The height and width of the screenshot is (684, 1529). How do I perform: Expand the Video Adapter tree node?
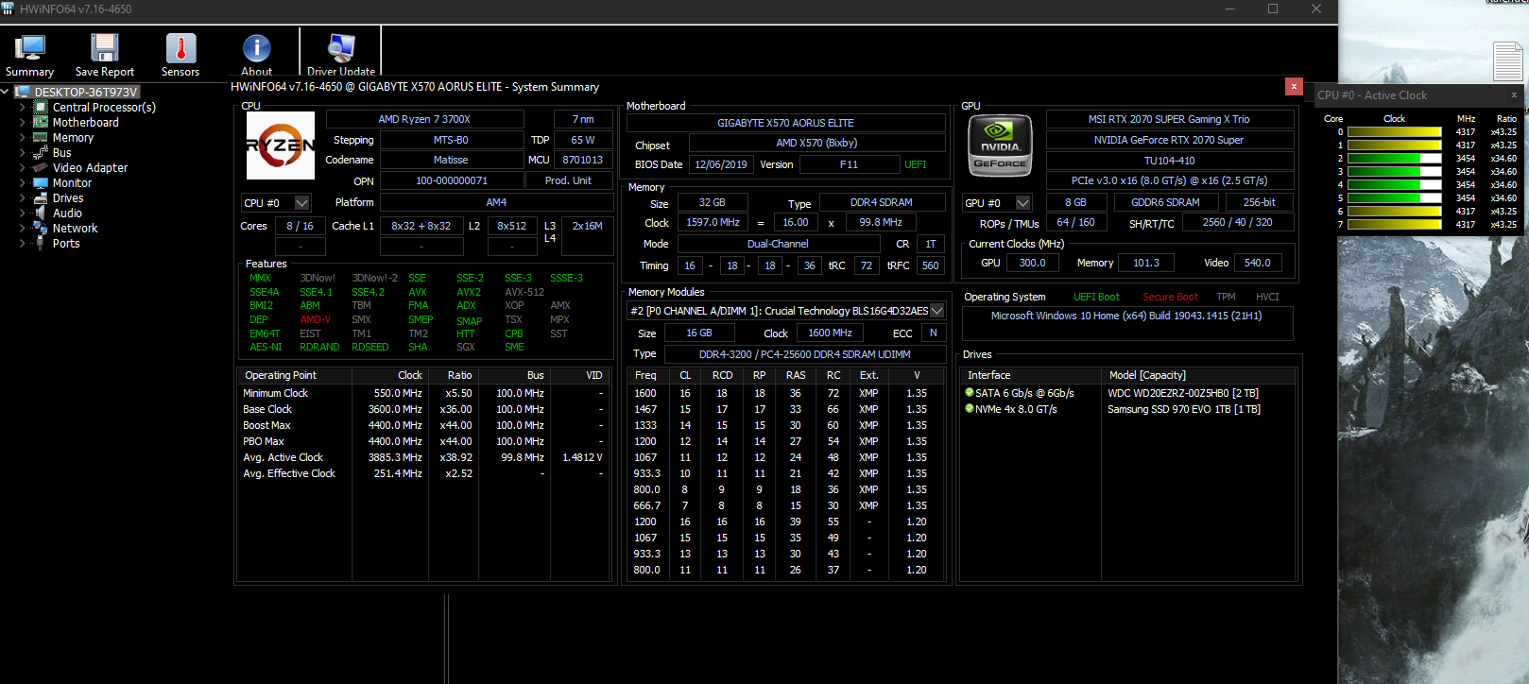(23, 167)
